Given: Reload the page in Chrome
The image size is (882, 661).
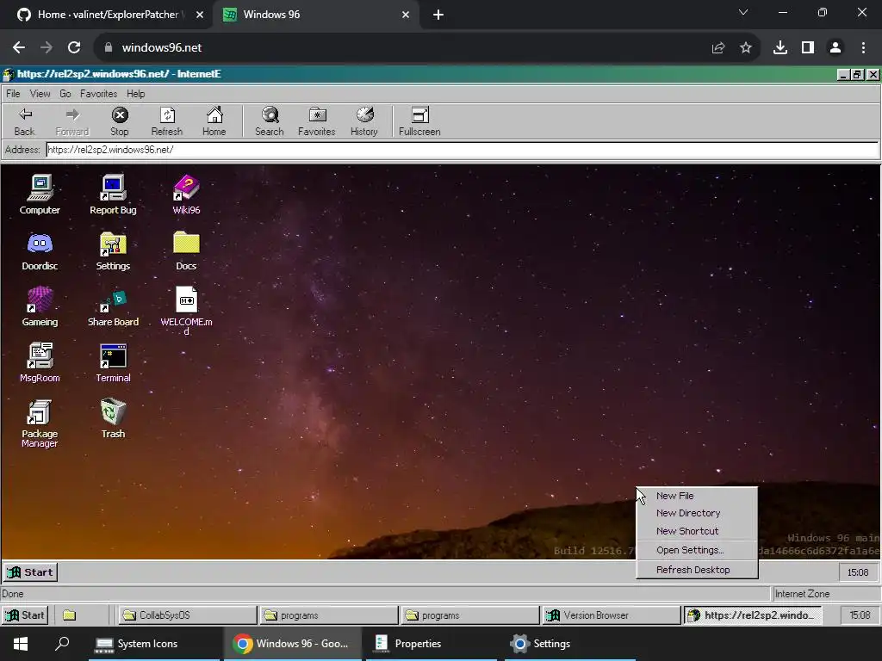Looking at the screenshot, I should 74,48.
